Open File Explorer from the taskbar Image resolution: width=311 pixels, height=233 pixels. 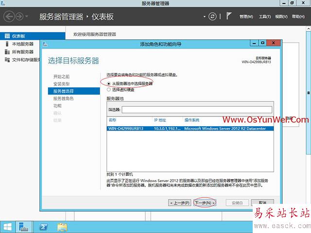(62, 227)
